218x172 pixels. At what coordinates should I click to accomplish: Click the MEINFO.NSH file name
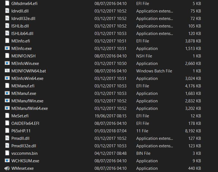(x=23, y=56)
